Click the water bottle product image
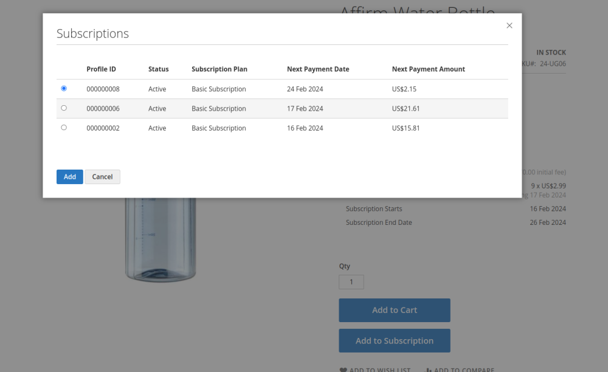Viewport: 608px width, 372px height. [x=161, y=239]
